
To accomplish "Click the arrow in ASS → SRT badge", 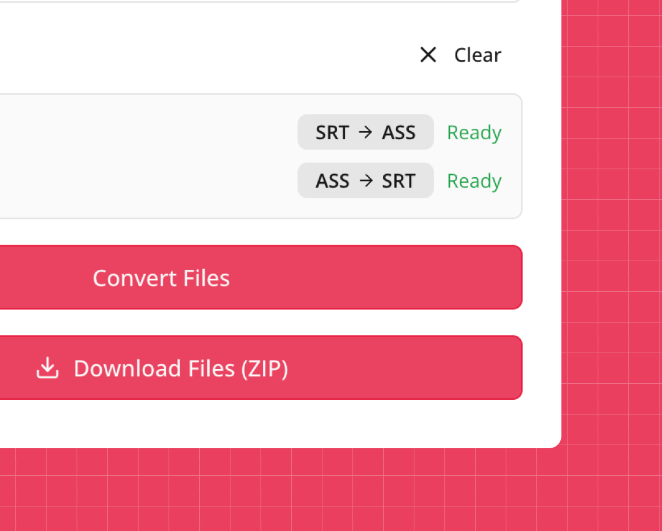I will tap(365, 181).
